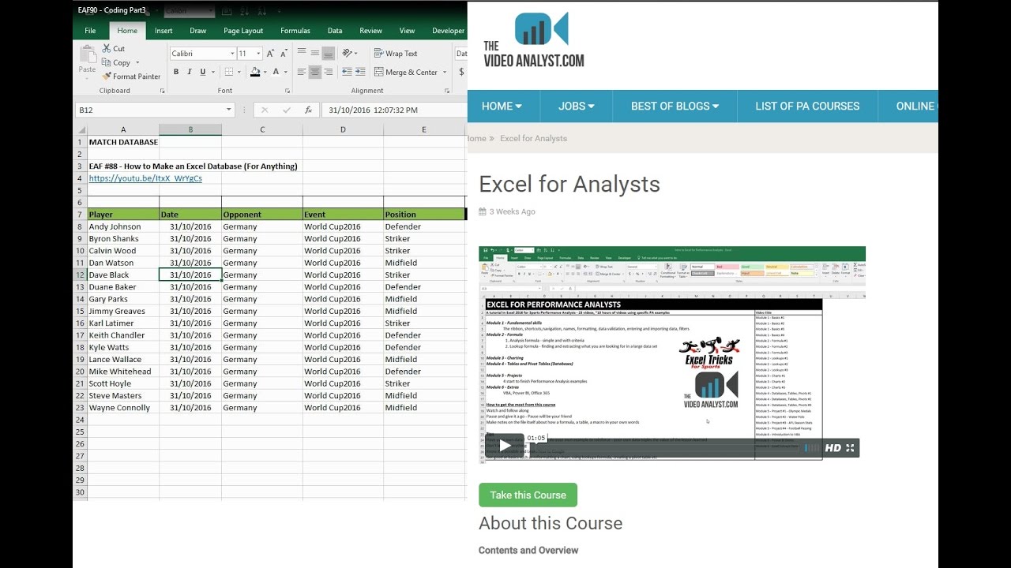Click the Excel for Analysts breadcrumb link
The height and width of the screenshot is (568, 1011).
(x=533, y=138)
